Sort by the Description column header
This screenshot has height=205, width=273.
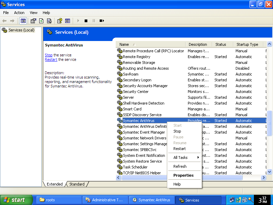[x=199, y=44]
